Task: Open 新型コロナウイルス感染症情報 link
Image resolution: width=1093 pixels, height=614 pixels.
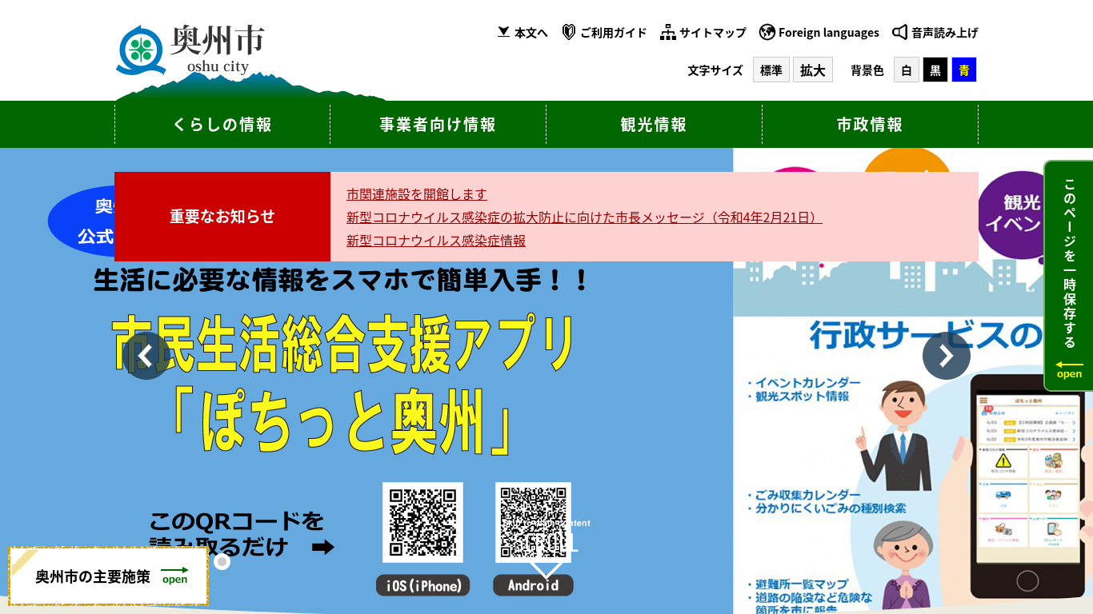Action: click(x=436, y=241)
